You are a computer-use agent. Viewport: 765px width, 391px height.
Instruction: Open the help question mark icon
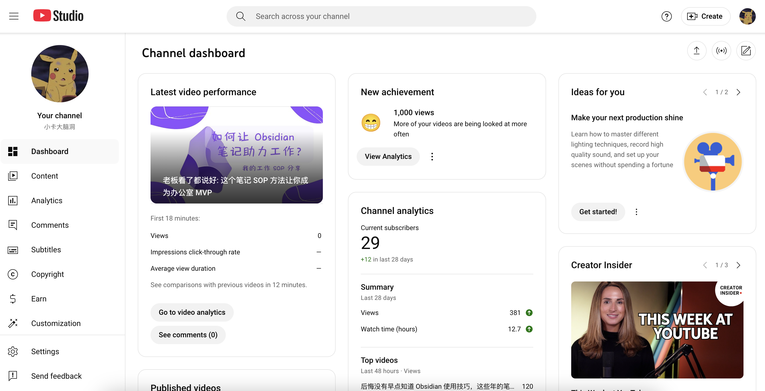click(x=666, y=16)
